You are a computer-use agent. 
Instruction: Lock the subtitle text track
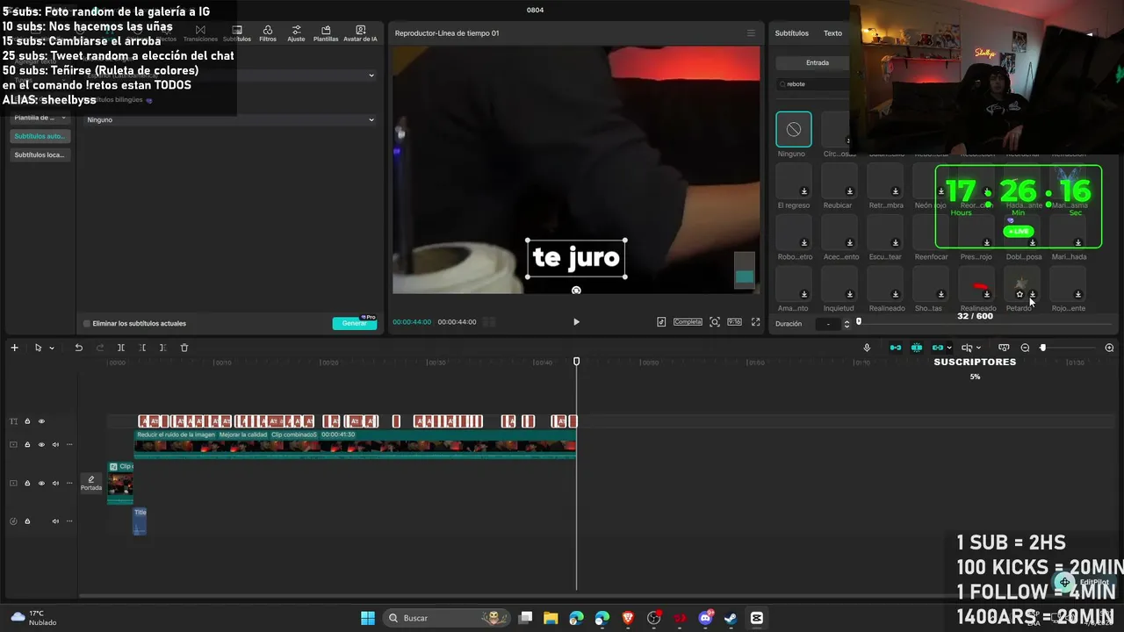tap(27, 421)
